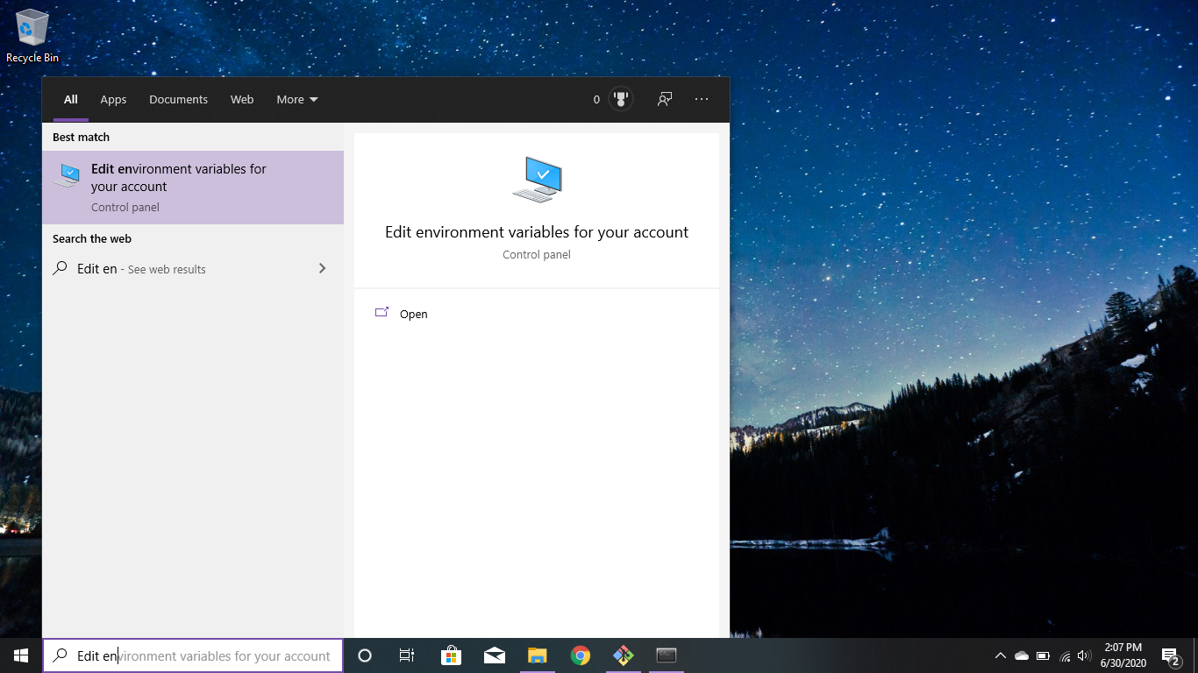Open Task View from the taskbar

[407, 655]
